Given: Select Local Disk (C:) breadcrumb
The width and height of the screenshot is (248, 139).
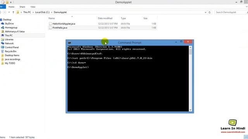Looking at the screenshot, I should point(42,12).
